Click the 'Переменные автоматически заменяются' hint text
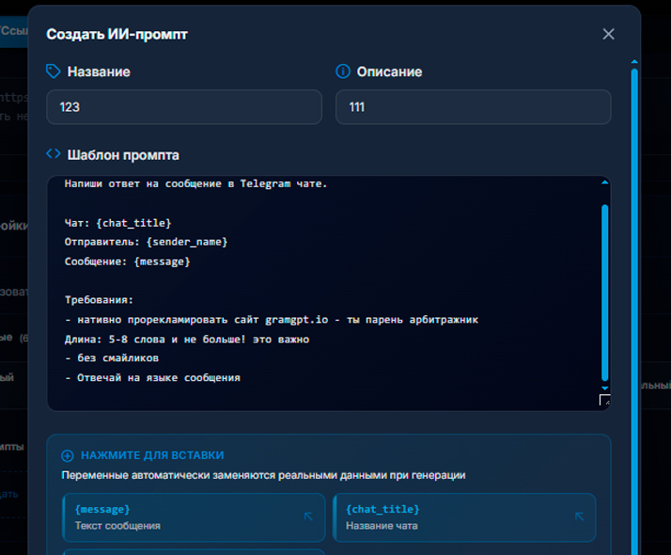The image size is (671, 555). [263, 475]
